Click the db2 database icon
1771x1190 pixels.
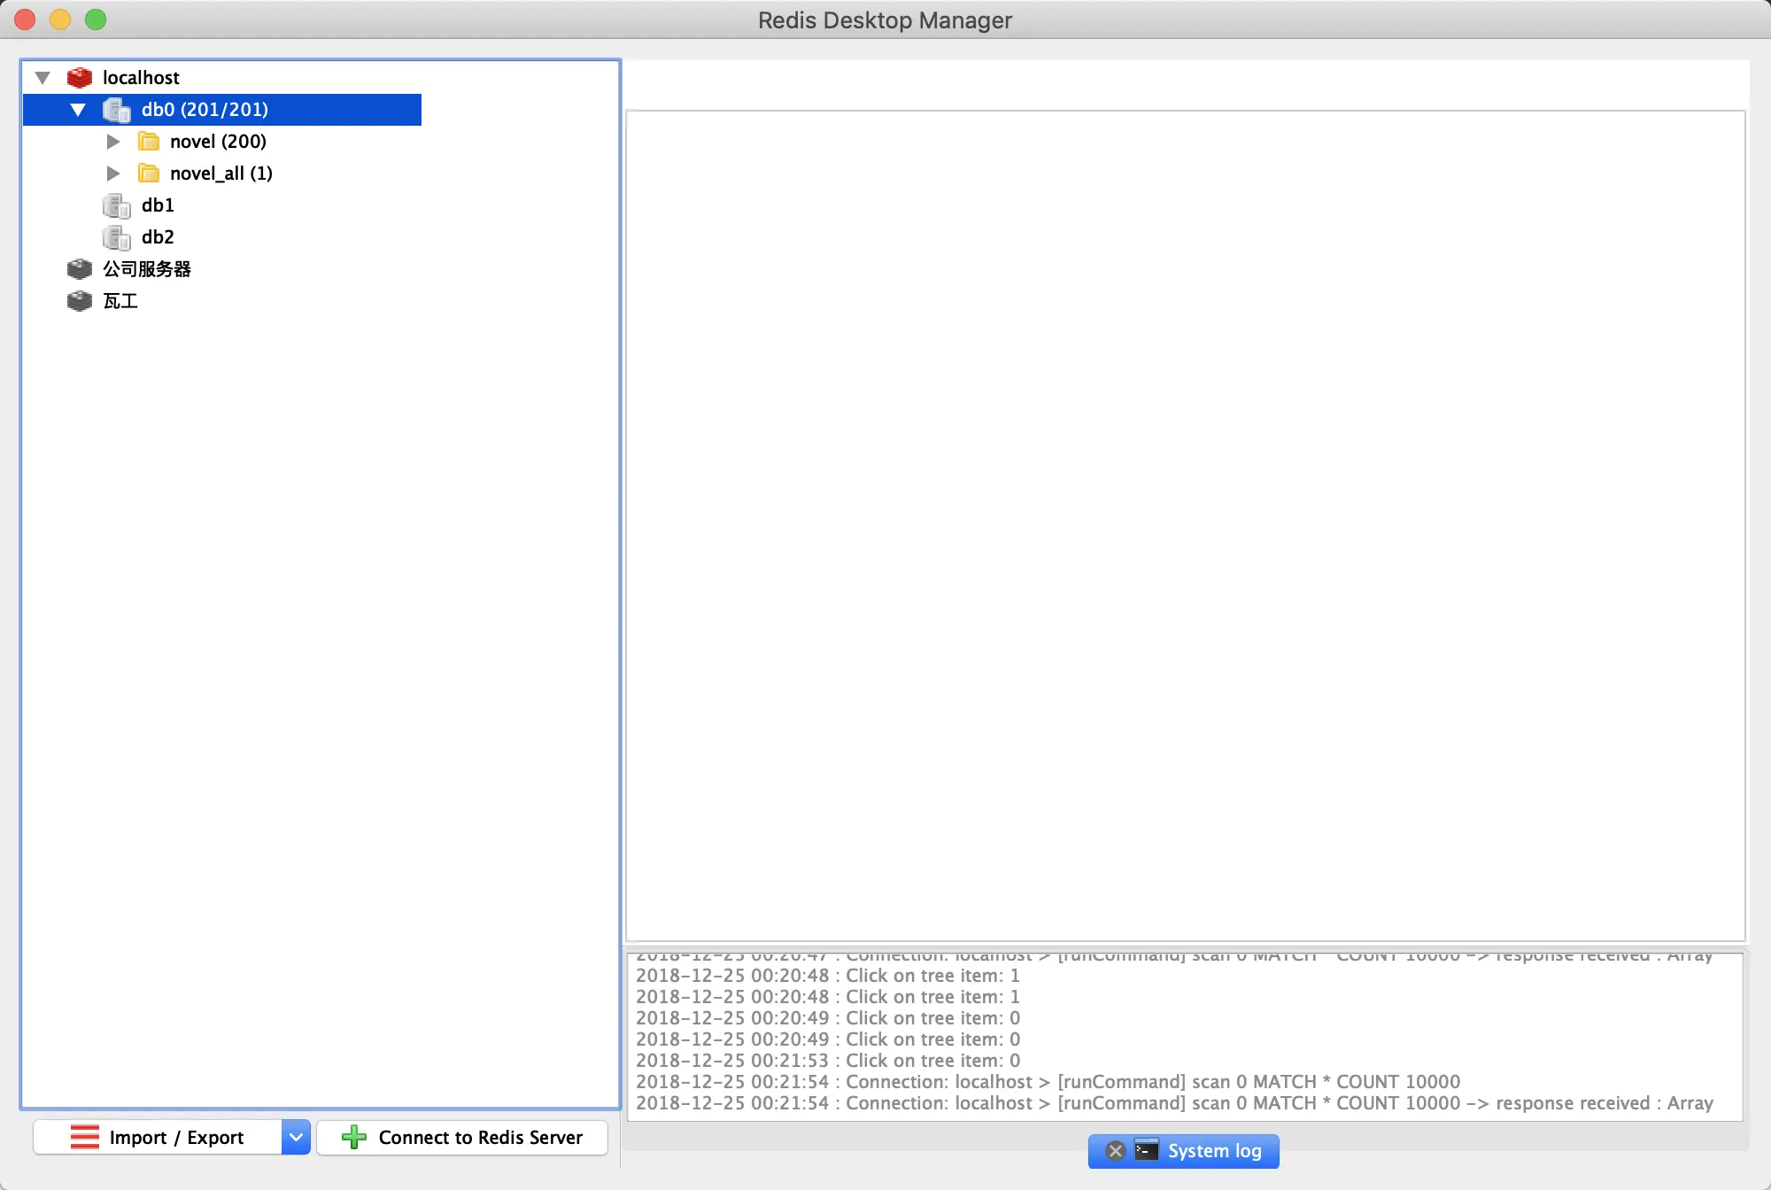click(x=117, y=237)
